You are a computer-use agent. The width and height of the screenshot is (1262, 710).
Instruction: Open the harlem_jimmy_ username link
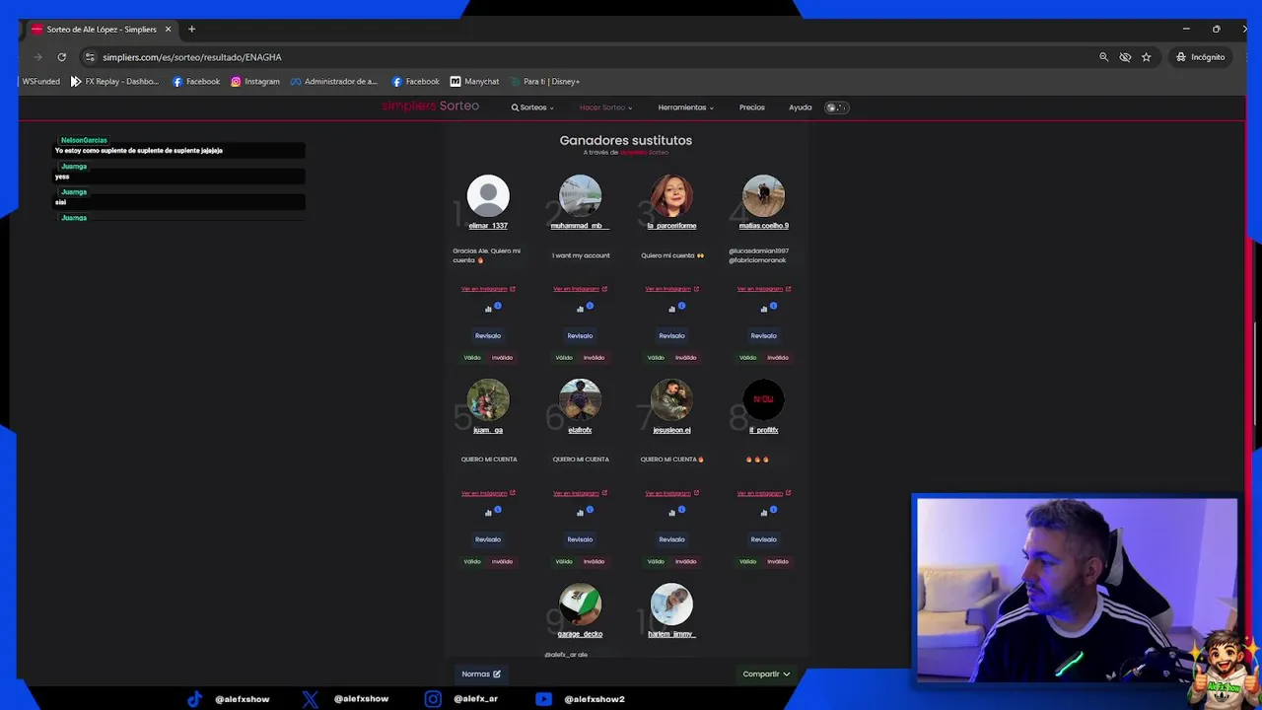click(671, 634)
